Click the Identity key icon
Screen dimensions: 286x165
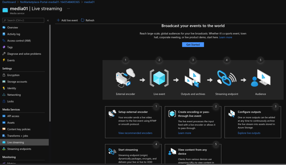4,88
